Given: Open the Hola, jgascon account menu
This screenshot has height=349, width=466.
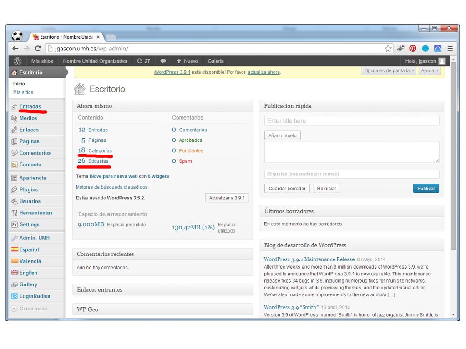Looking at the screenshot, I should pyautogui.click(x=425, y=61).
